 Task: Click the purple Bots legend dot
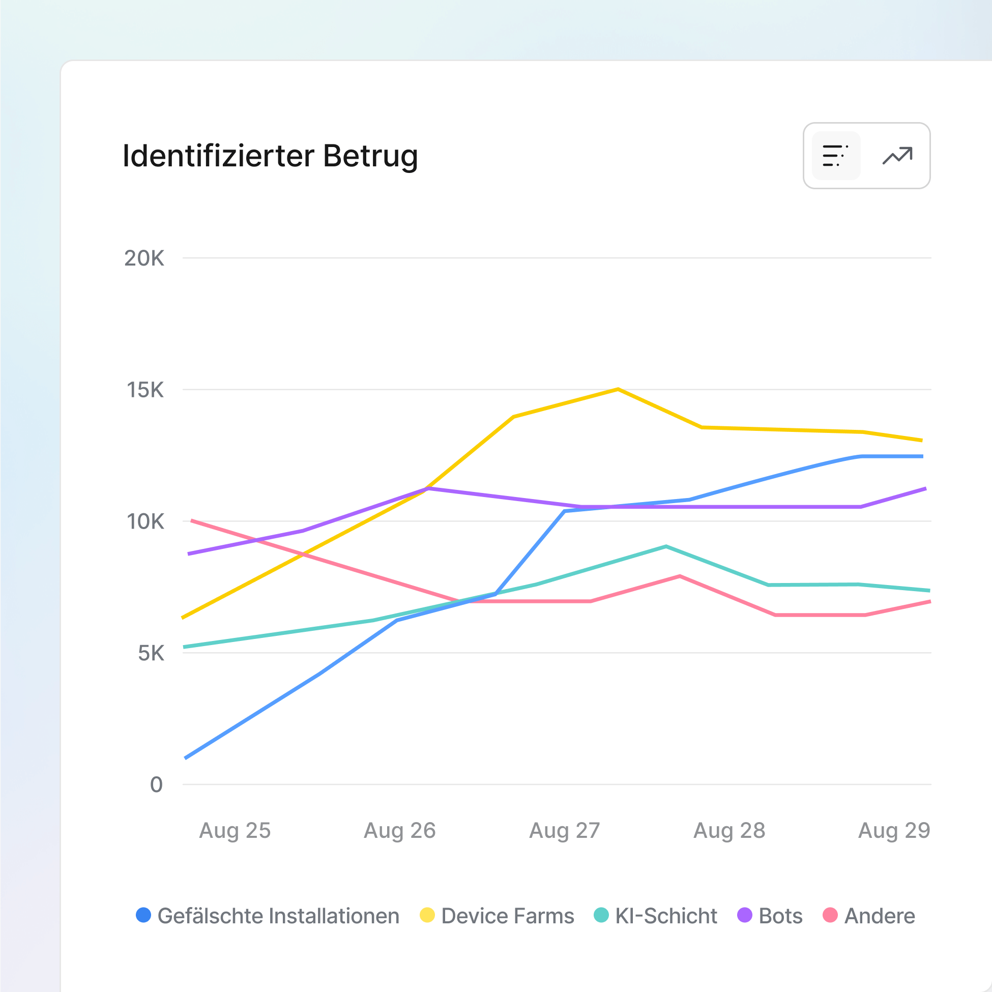(744, 915)
